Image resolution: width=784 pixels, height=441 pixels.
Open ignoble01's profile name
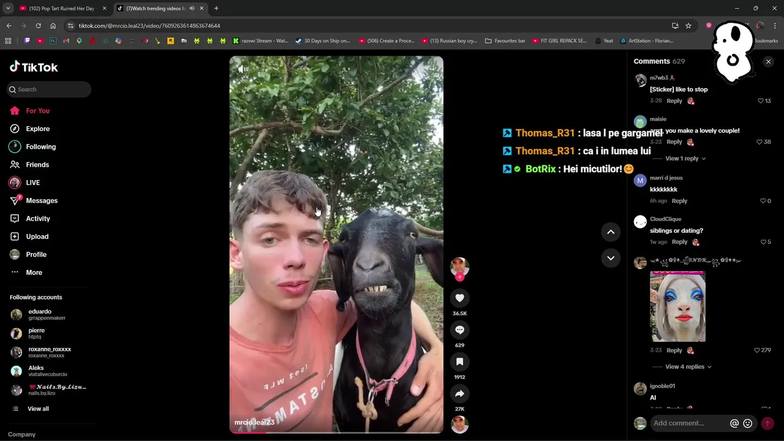662,386
